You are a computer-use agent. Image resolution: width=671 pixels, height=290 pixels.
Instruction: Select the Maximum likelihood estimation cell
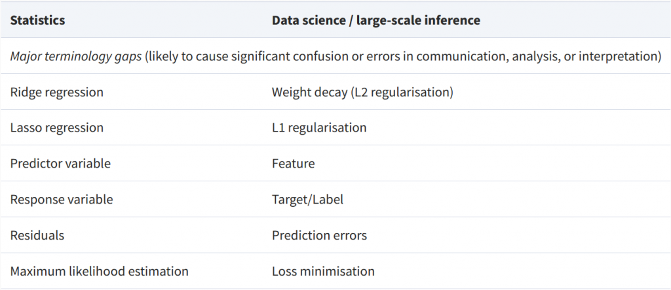point(99,271)
